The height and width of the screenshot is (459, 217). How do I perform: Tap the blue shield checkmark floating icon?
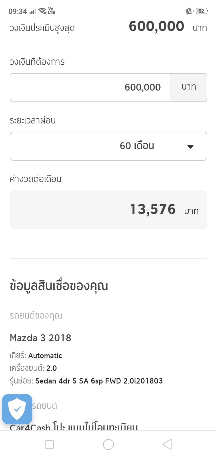pyautogui.click(x=17, y=409)
